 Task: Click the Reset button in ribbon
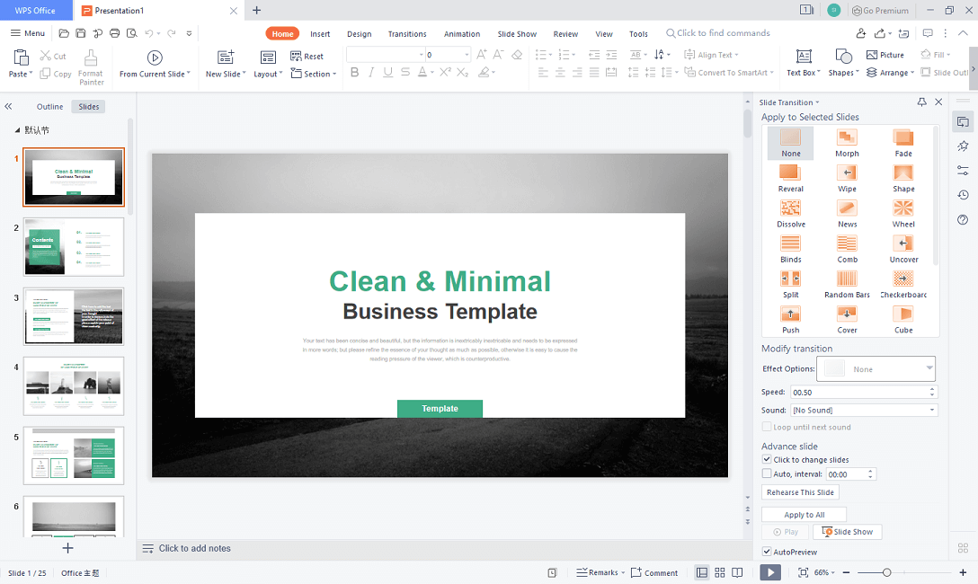307,56
